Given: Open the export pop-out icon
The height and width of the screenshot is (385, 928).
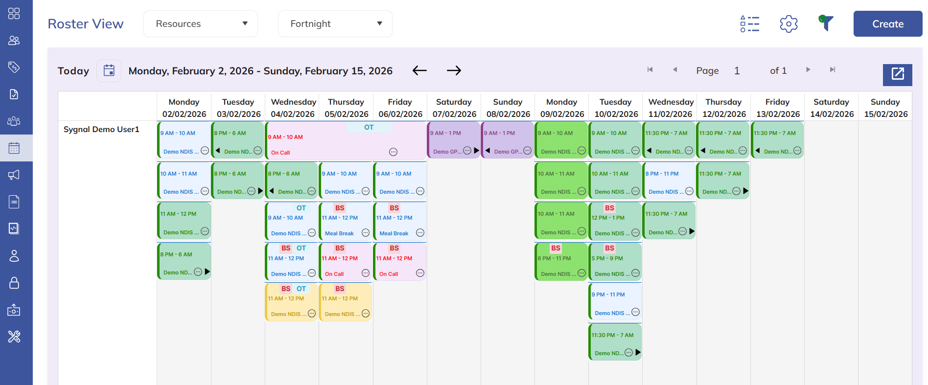Looking at the screenshot, I should tap(897, 74).
